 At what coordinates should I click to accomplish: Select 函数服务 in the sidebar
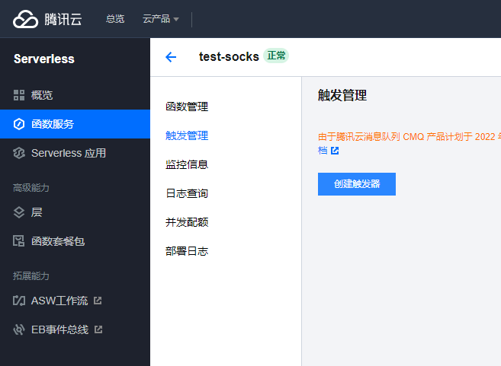[75, 124]
